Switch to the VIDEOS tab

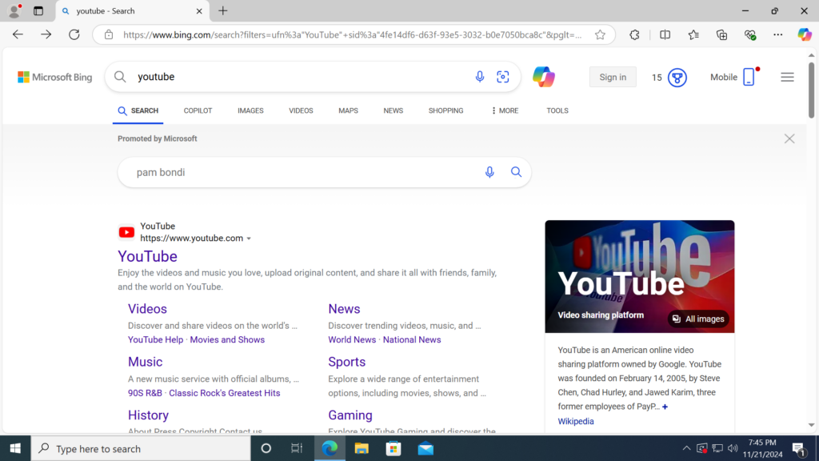pyautogui.click(x=301, y=110)
